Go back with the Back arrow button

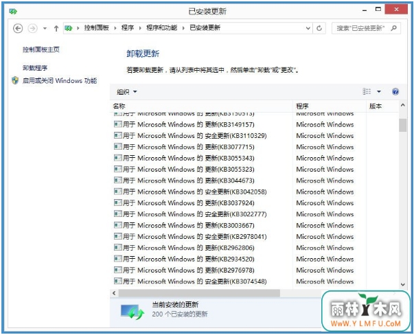(18, 28)
